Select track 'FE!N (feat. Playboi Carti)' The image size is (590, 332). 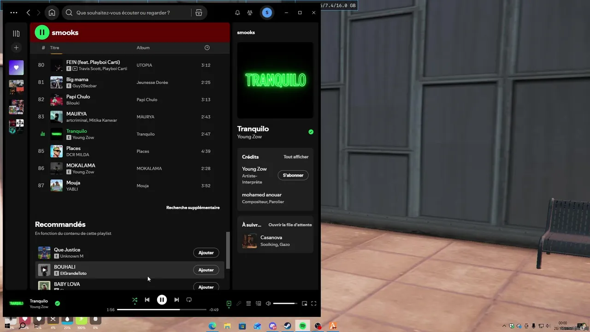[93, 62]
